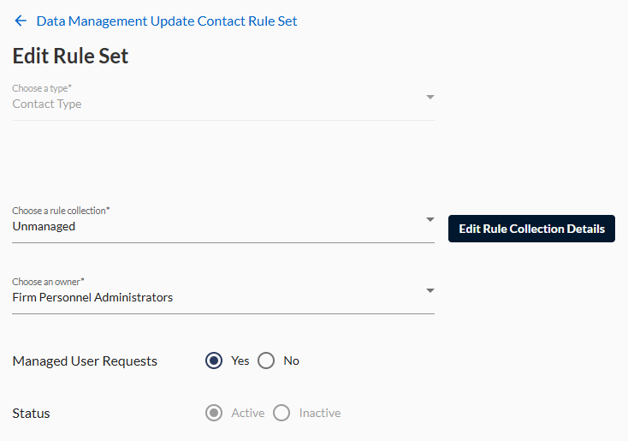Open Data Management Update Contact Rule Set link
Screen dimensions: 628x441
(x=167, y=21)
